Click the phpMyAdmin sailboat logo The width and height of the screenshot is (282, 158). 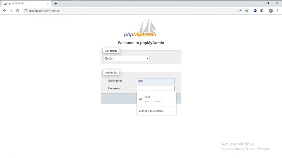coord(140,28)
